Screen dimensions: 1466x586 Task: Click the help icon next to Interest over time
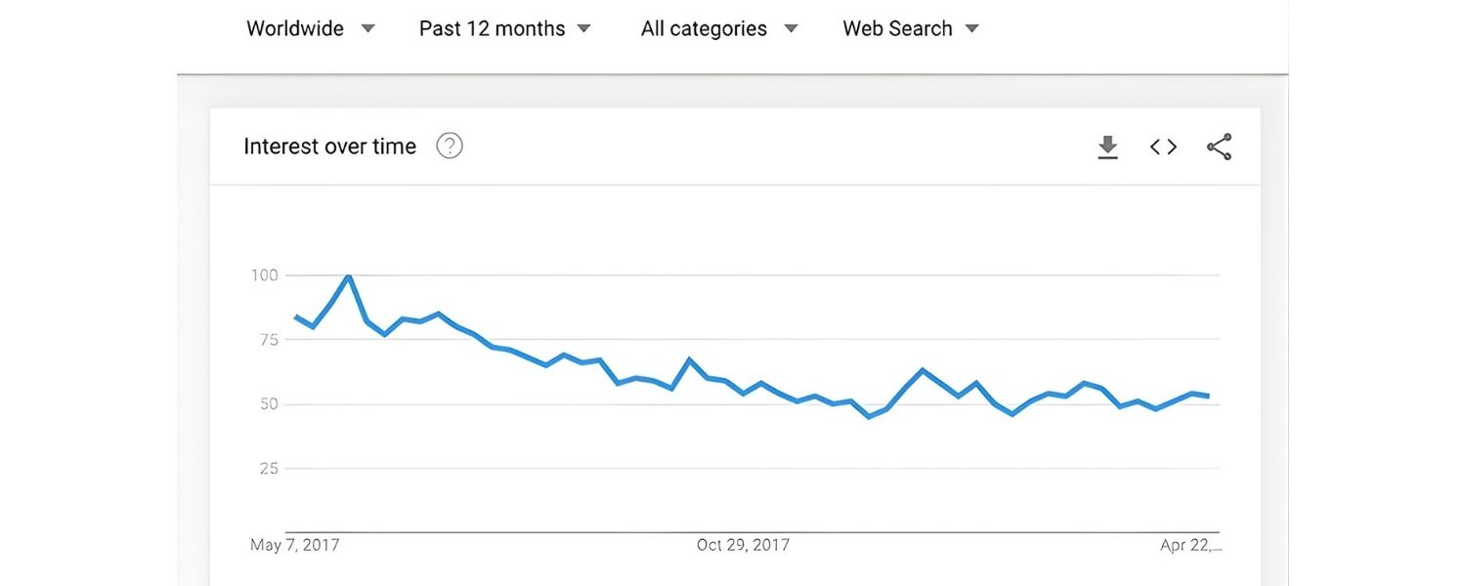coord(449,145)
